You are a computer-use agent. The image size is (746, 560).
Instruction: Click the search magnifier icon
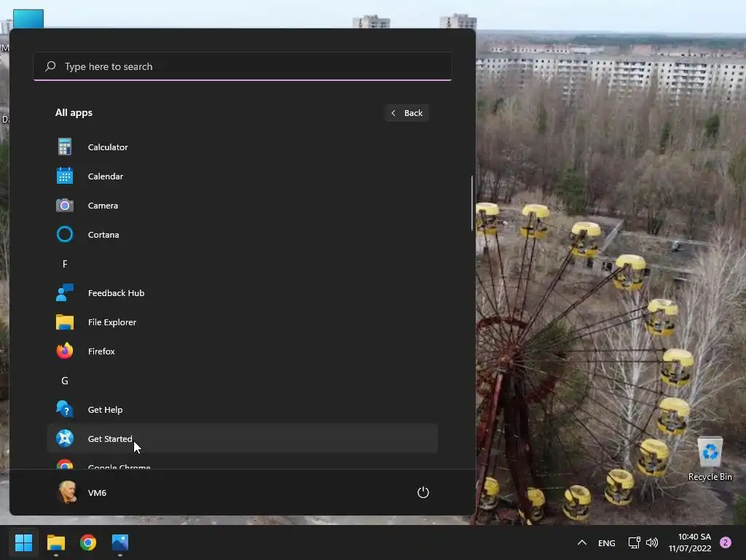click(50, 66)
